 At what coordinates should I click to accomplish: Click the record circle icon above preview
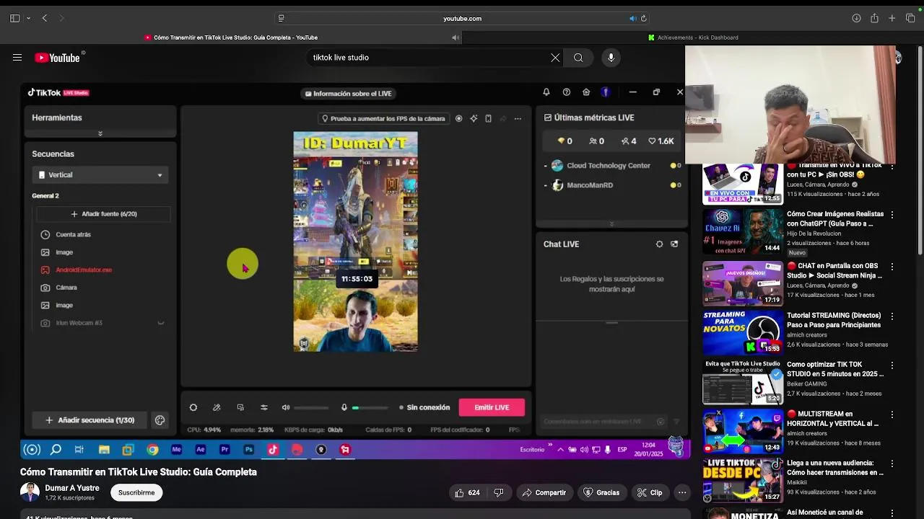click(x=458, y=118)
